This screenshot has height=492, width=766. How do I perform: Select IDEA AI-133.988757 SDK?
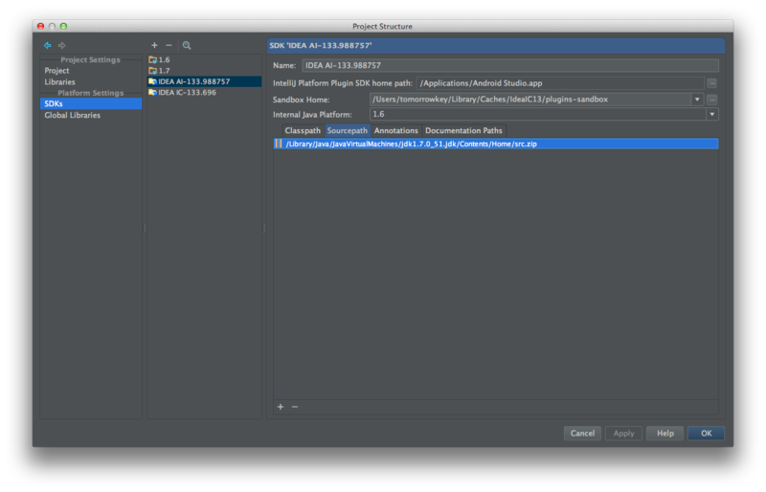[204, 81]
